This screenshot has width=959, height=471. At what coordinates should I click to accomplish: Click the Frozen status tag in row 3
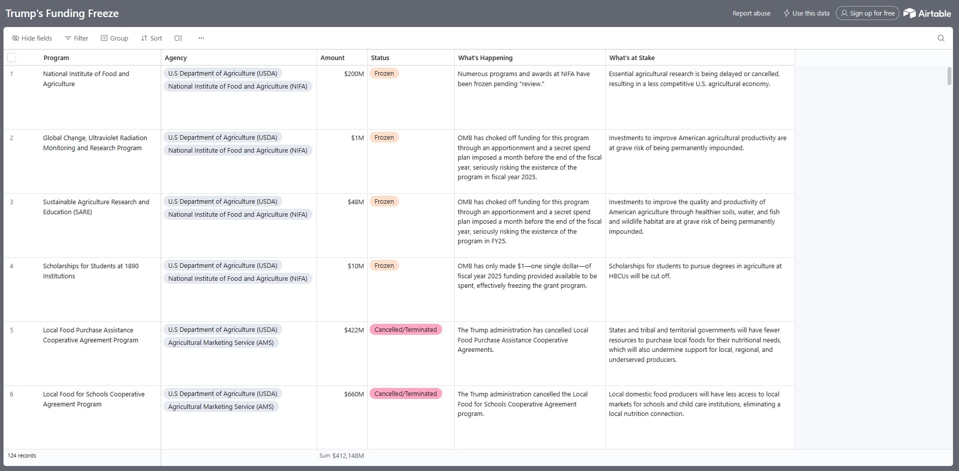pyautogui.click(x=384, y=202)
